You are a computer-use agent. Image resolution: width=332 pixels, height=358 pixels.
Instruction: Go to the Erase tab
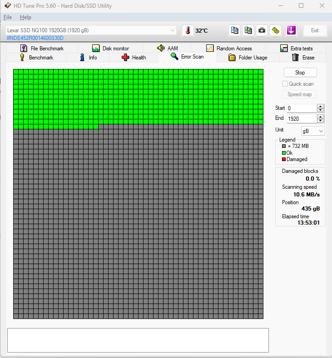pyautogui.click(x=303, y=58)
